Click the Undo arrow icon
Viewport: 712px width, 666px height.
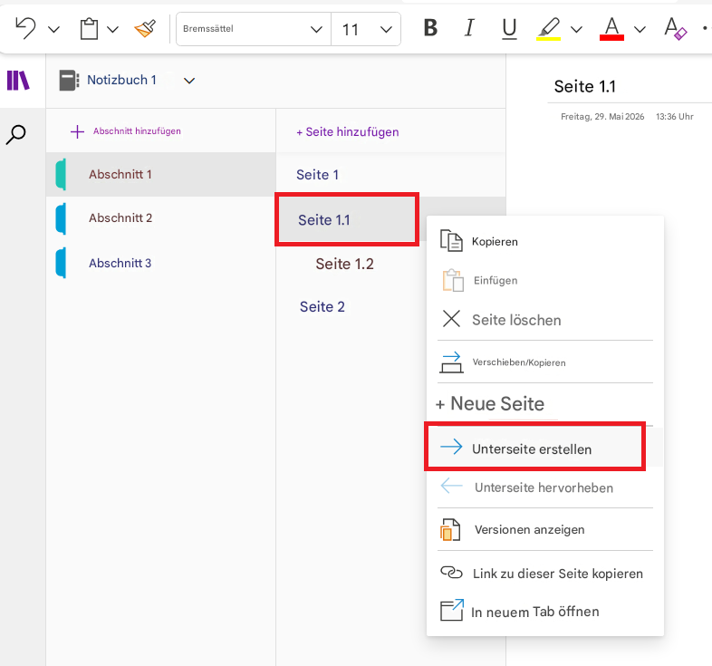[25, 28]
